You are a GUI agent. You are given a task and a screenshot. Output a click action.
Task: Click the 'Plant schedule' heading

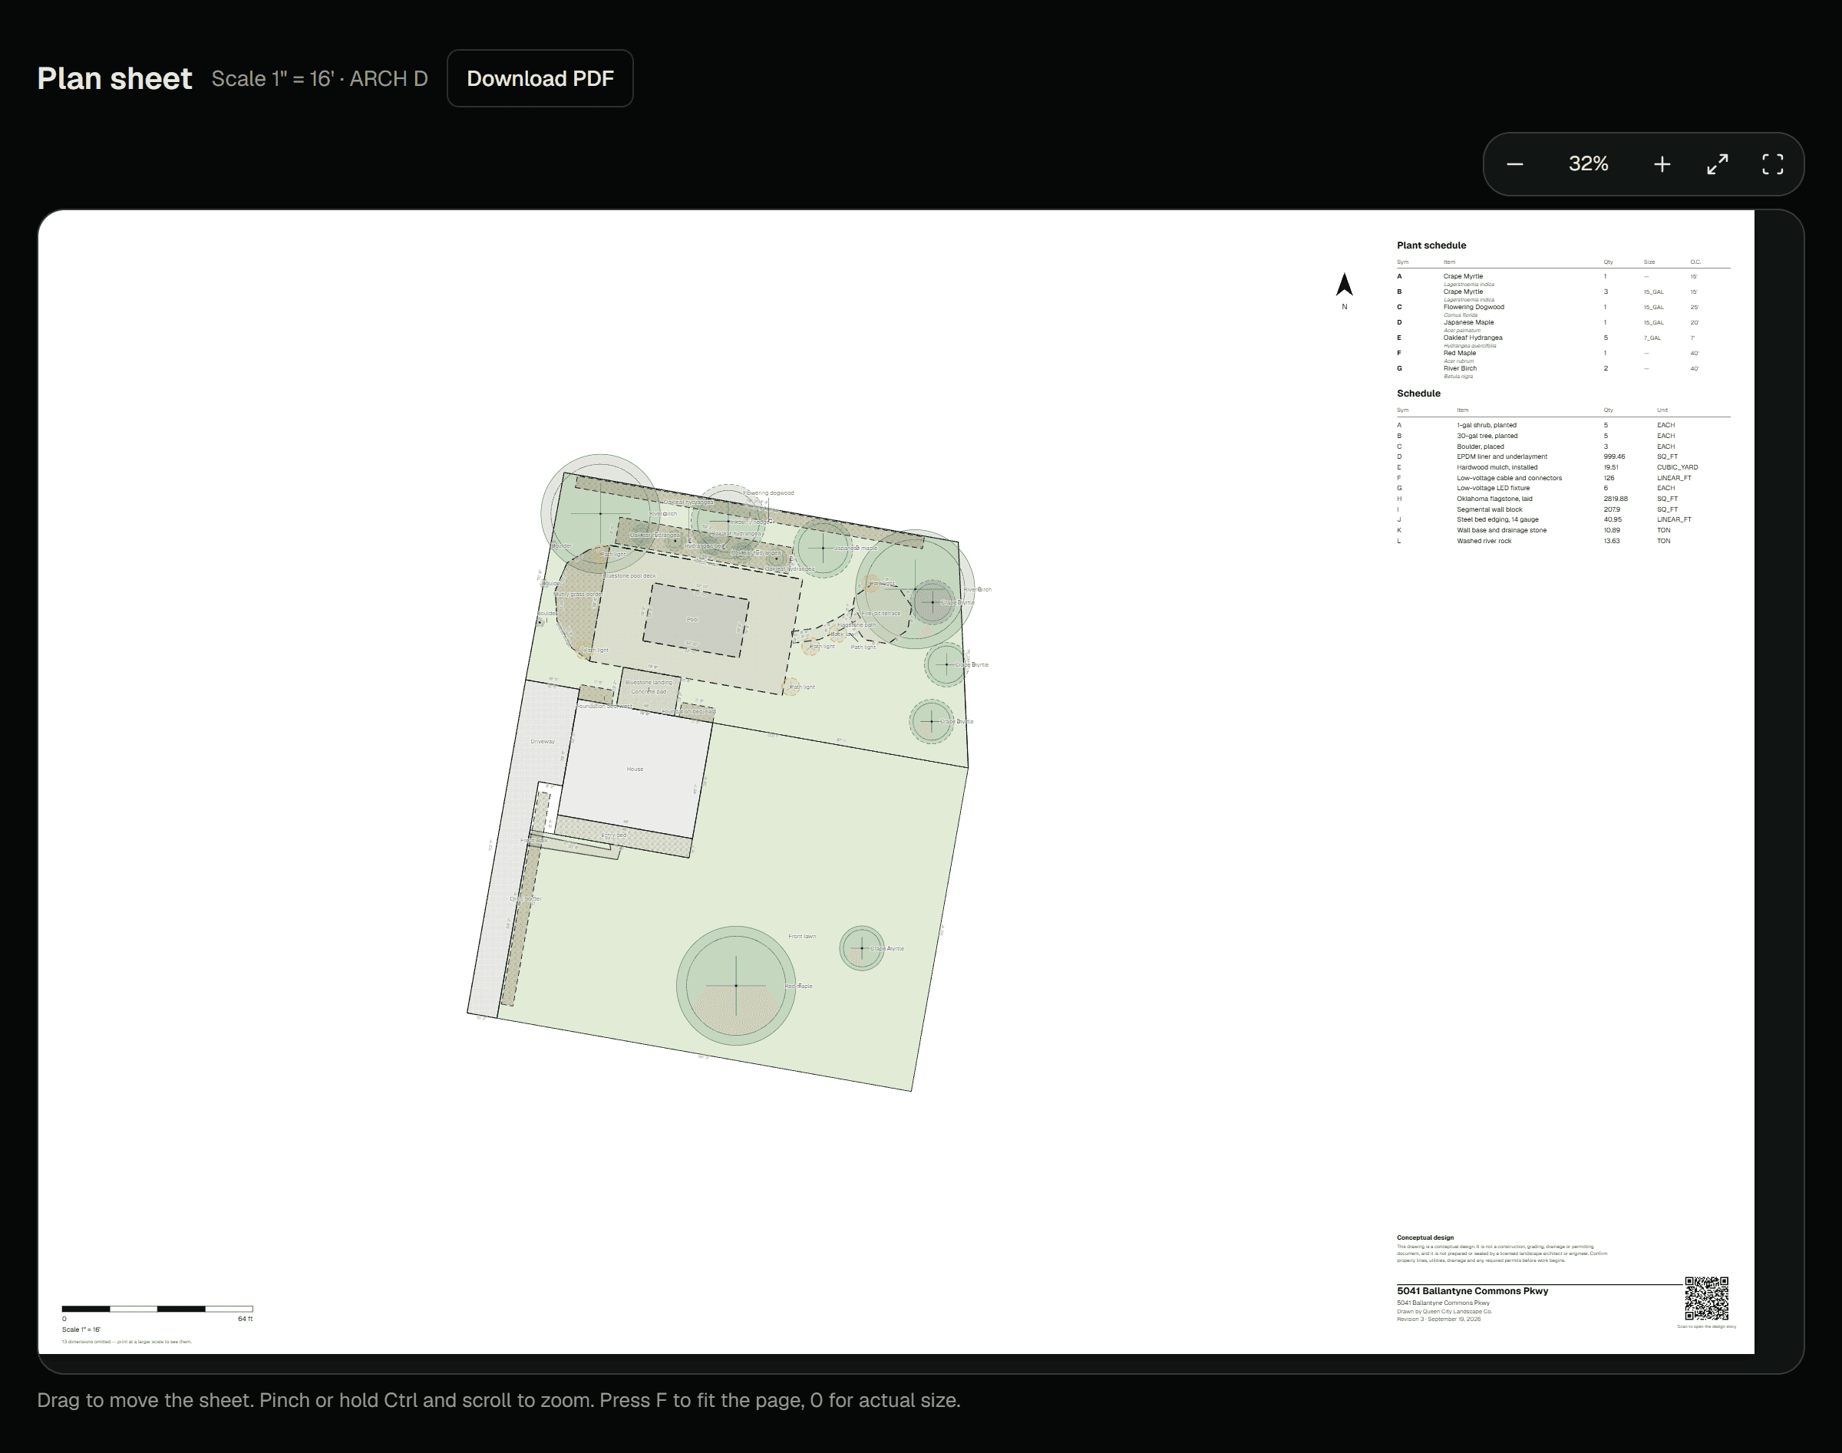1431,245
